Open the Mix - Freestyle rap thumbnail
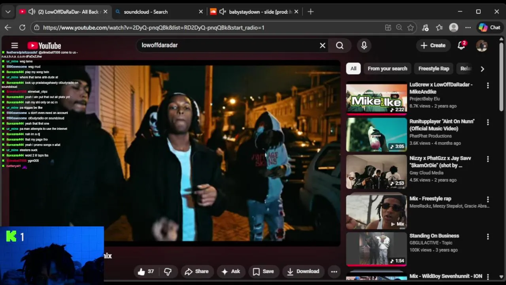Viewport: 506px width, 285px height. pyautogui.click(x=376, y=212)
